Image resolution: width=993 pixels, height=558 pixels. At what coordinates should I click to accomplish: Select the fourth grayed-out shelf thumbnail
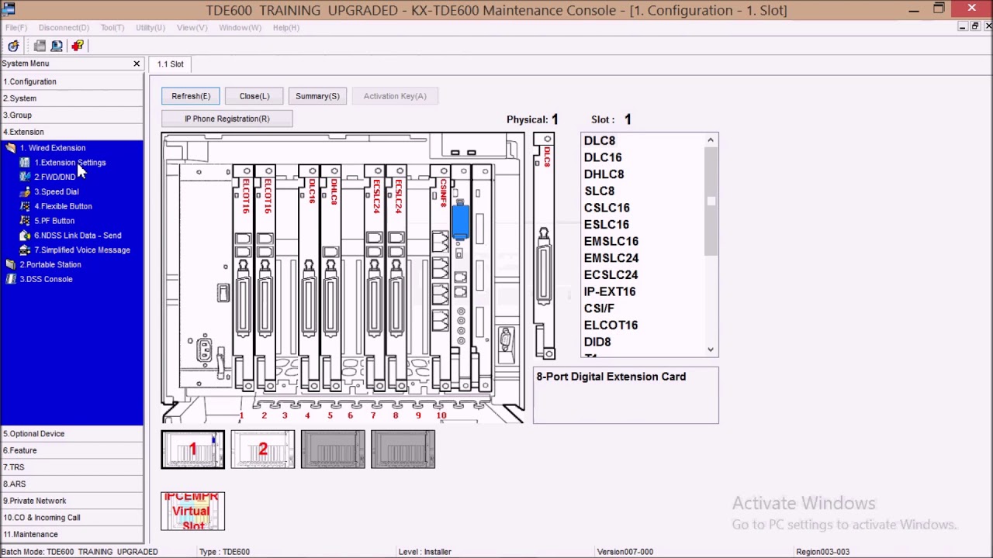pyautogui.click(x=403, y=449)
